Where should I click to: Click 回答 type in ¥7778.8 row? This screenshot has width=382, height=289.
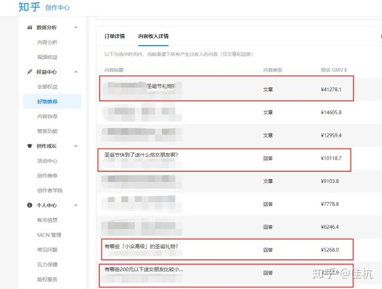pyautogui.click(x=268, y=204)
